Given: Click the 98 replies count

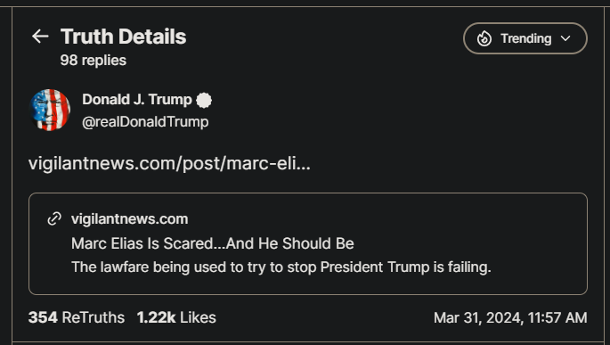Looking at the screenshot, I should (94, 61).
